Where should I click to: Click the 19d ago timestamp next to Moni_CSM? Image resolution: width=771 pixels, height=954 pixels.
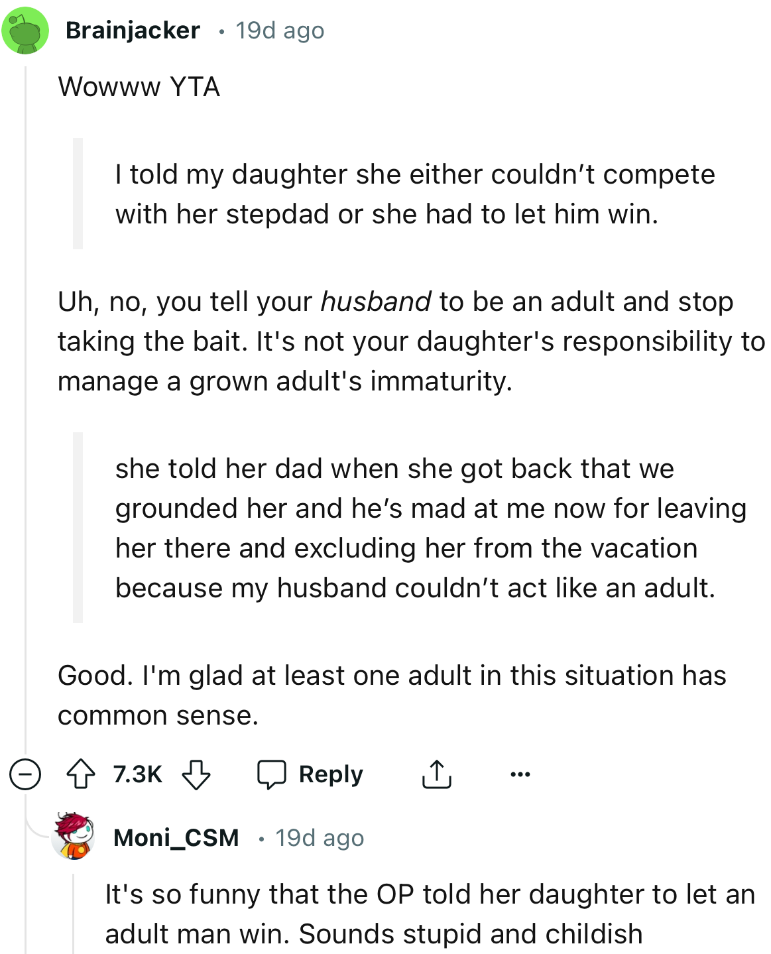[x=320, y=838]
